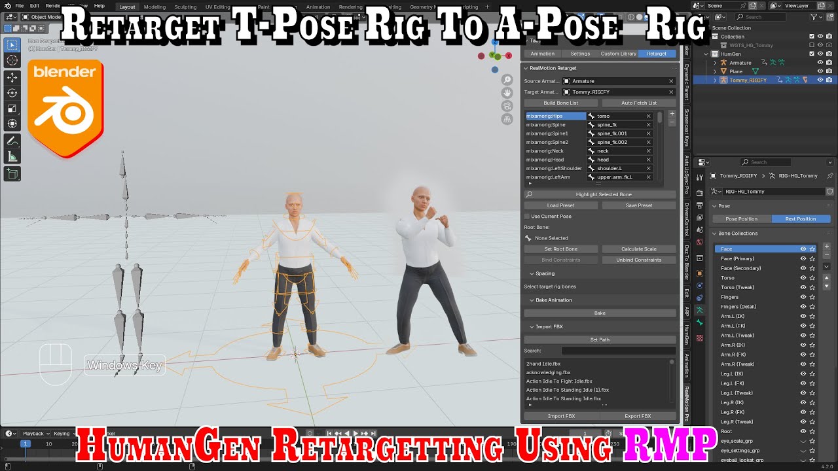
Task: Click the Calculate Scale button
Action: tap(639, 249)
